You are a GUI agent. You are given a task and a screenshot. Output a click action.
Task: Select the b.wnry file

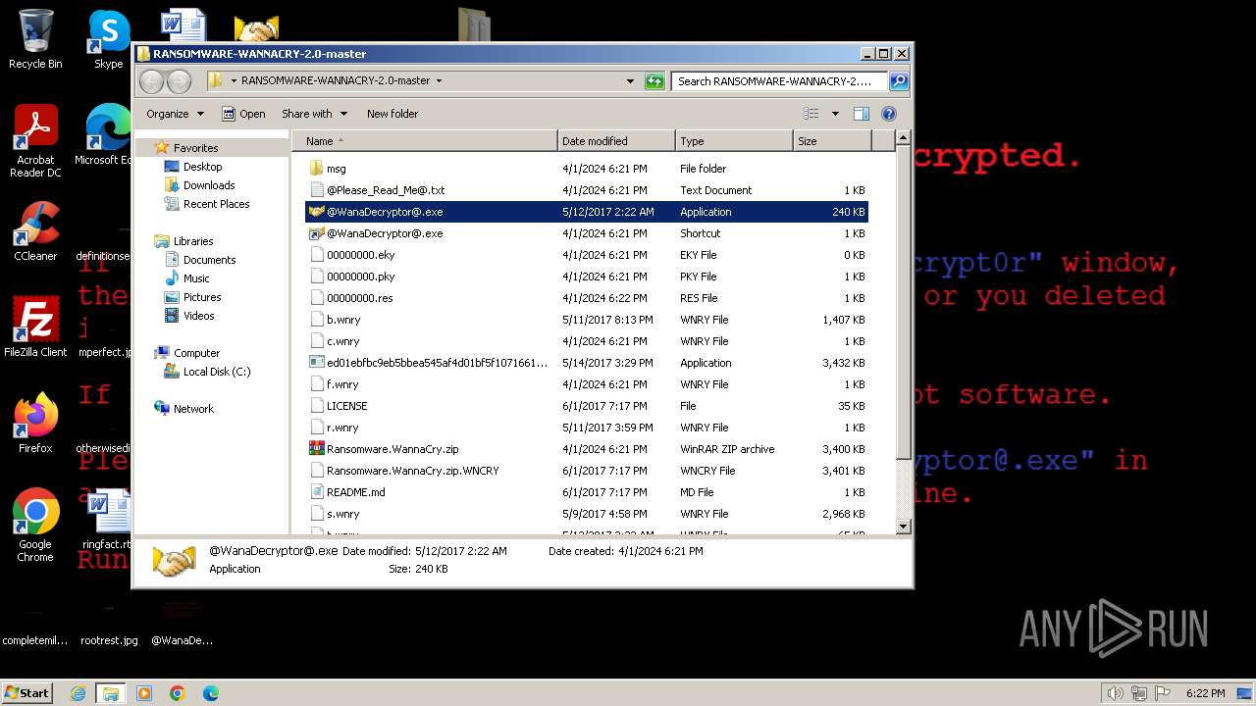(587, 320)
